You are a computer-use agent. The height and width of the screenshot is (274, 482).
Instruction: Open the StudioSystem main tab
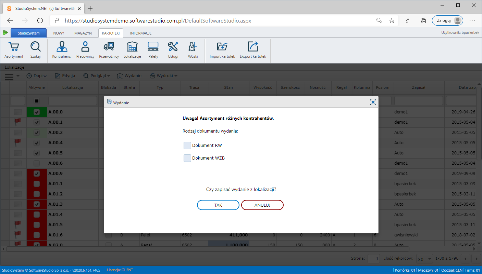[x=29, y=33]
